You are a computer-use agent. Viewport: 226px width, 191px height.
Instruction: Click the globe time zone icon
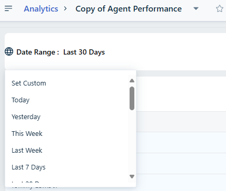(9, 51)
